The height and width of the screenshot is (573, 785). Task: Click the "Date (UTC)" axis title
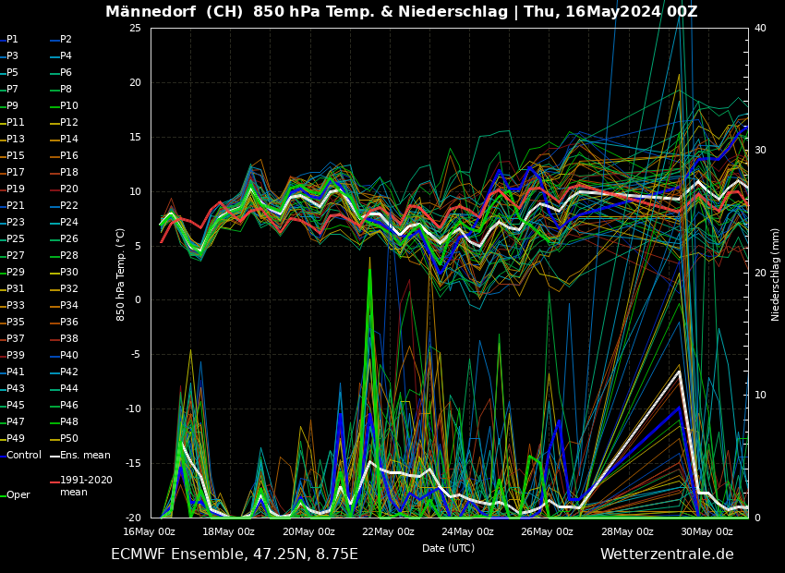(x=448, y=548)
